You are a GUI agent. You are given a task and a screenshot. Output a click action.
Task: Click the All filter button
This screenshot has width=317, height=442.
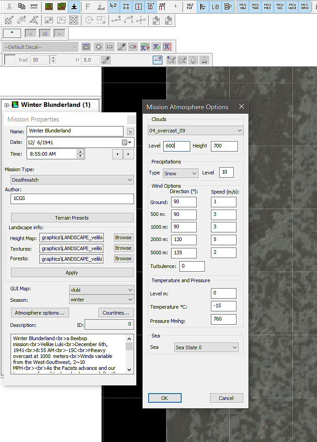click(44, 33)
